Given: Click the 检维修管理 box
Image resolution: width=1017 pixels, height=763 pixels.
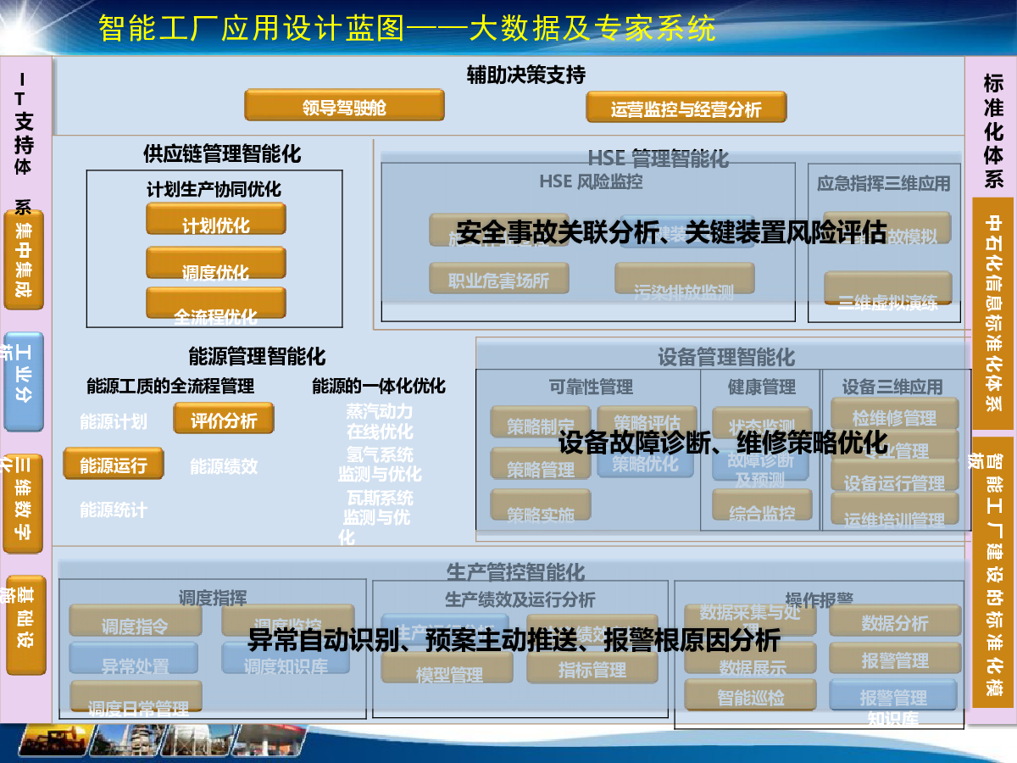Looking at the screenshot, I should pos(895,415).
